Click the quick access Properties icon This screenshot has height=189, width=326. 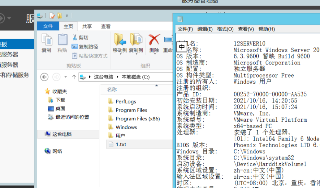(52, 15)
